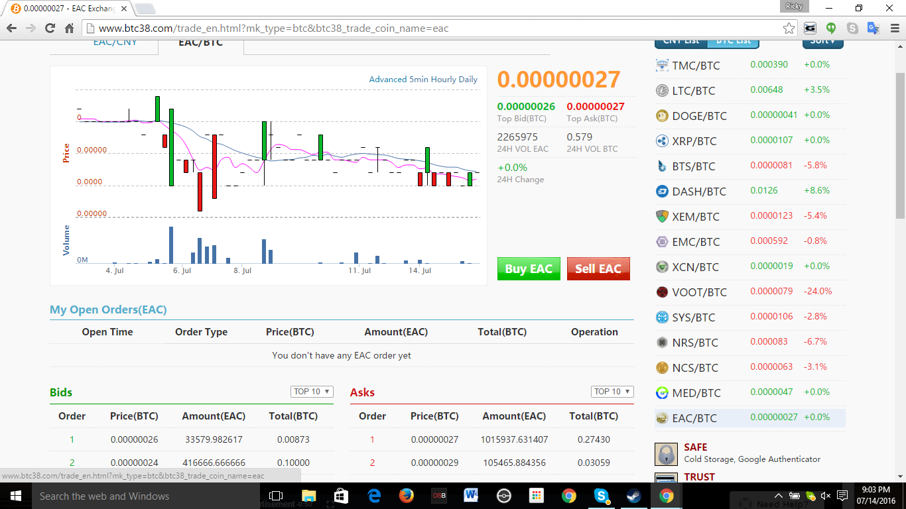Open the Windows Start menu
906x509 pixels.
(15, 496)
